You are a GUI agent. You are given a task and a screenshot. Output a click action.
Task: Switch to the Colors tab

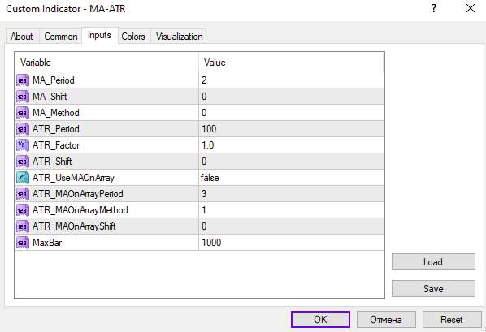coord(133,37)
